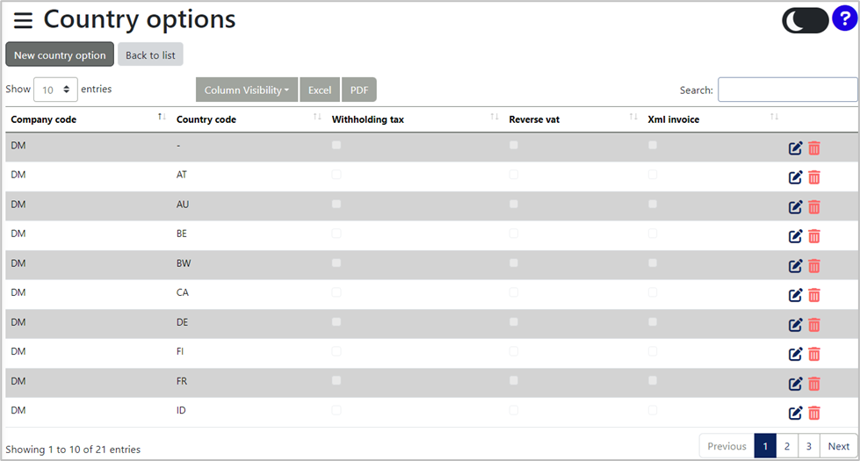The image size is (860, 461).
Task: Check Withholding tax box for AT row
Action: point(336,175)
